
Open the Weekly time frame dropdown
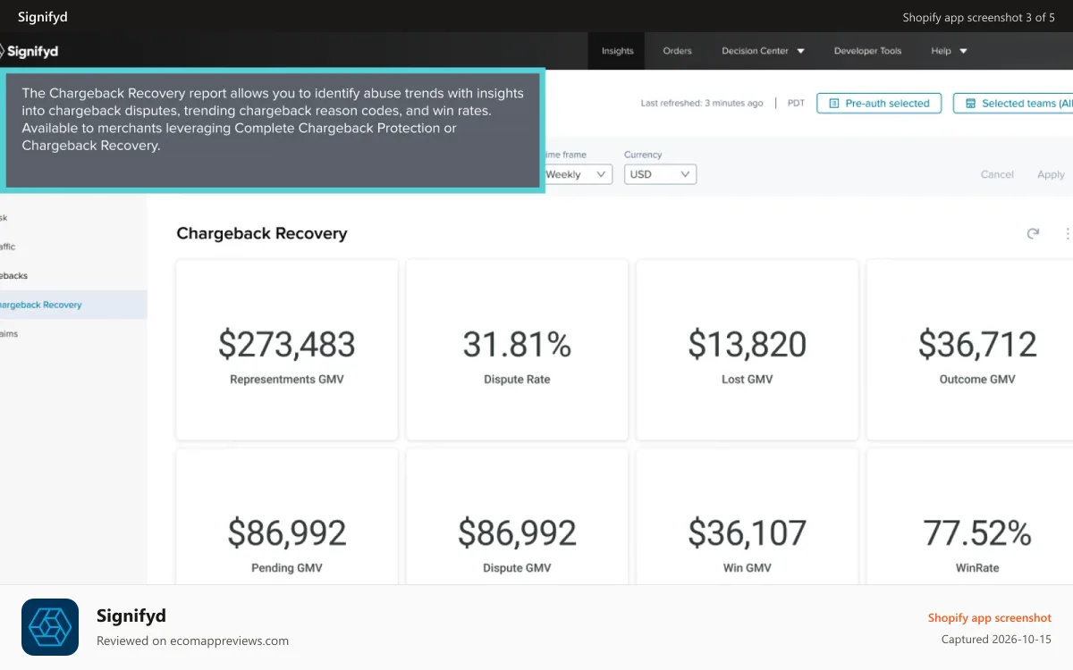[x=577, y=174]
